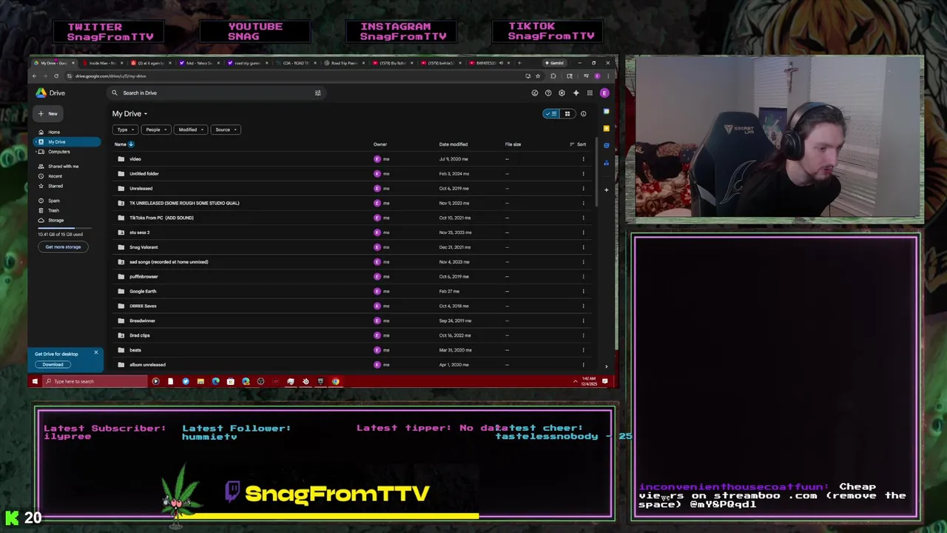Open Drive Help and support icon
This screenshot has height=533, width=947.
pyautogui.click(x=548, y=93)
